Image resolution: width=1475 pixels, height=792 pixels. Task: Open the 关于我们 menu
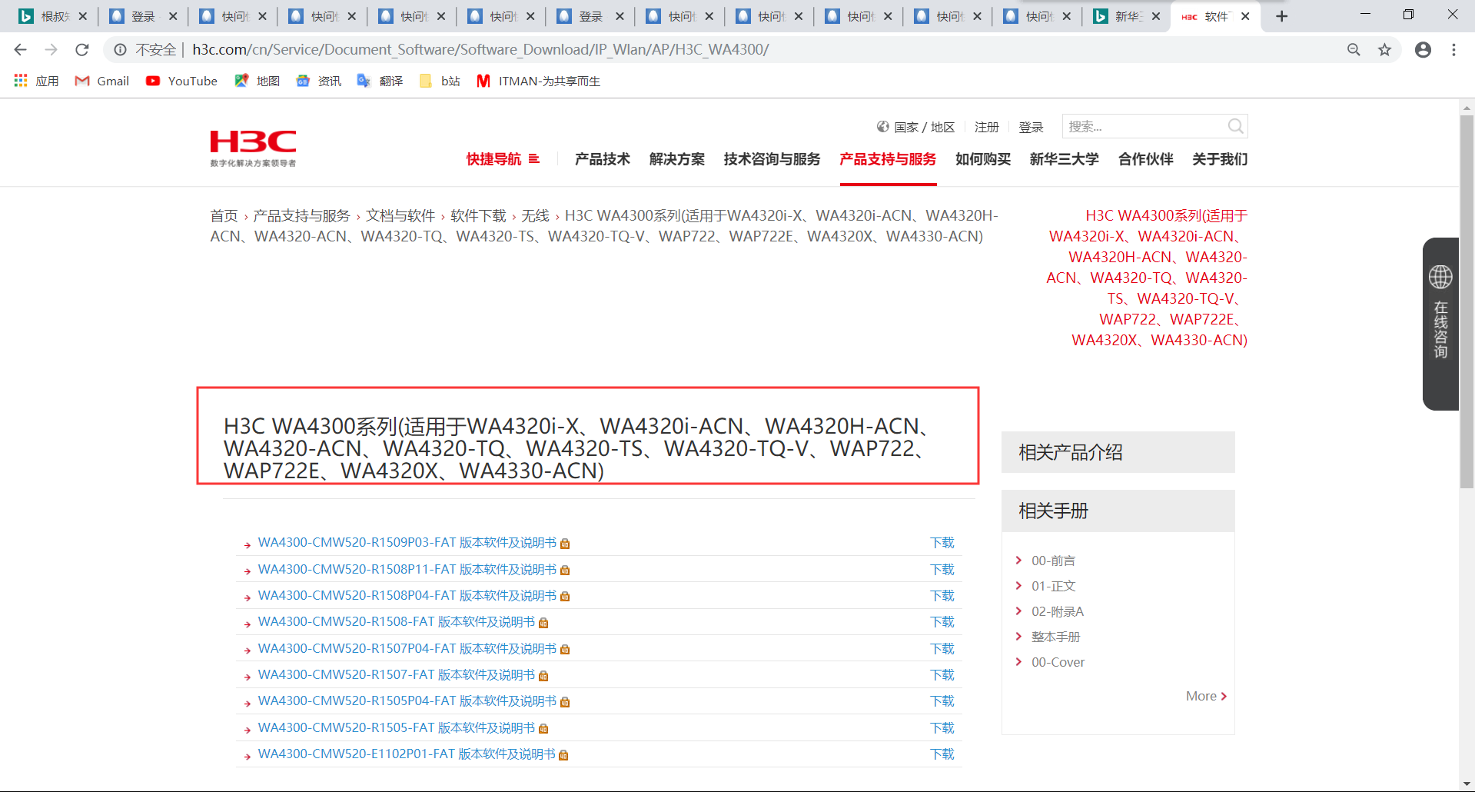(1220, 159)
